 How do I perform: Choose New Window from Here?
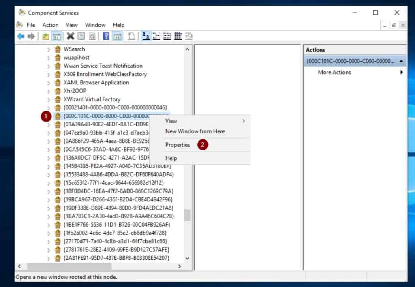[200, 131]
